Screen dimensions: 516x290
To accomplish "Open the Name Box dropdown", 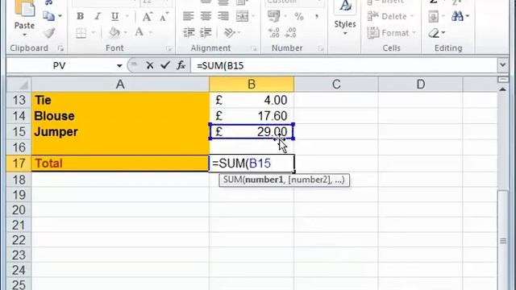I will [119, 66].
